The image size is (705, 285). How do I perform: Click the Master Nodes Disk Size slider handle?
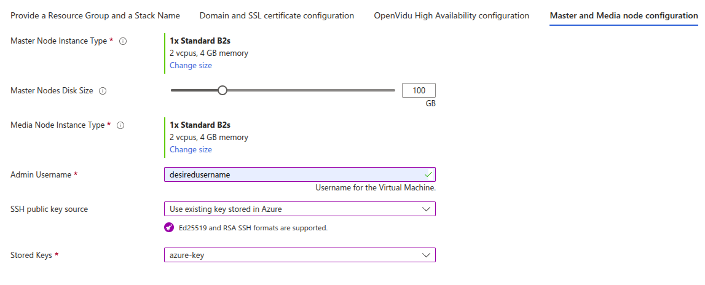point(222,90)
